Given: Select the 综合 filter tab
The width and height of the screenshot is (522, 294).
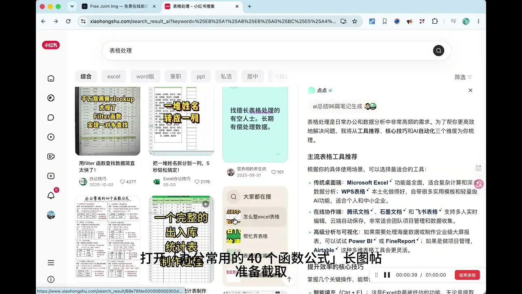Looking at the screenshot, I should tap(86, 76).
